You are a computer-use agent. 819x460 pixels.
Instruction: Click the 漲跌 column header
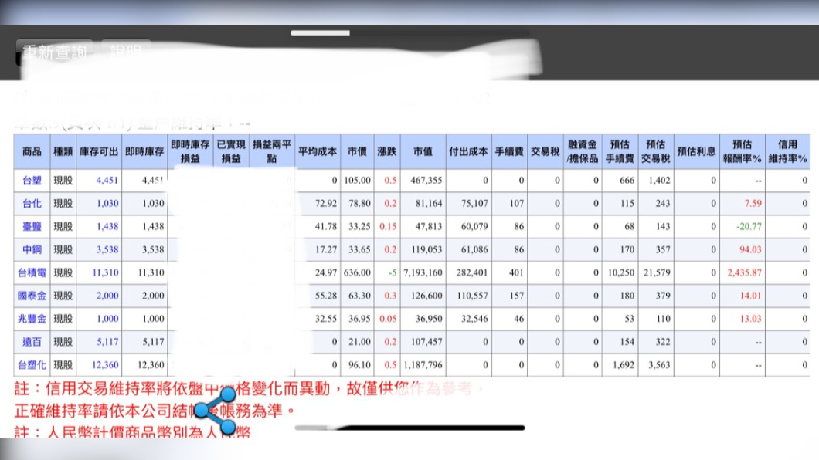(x=387, y=151)
